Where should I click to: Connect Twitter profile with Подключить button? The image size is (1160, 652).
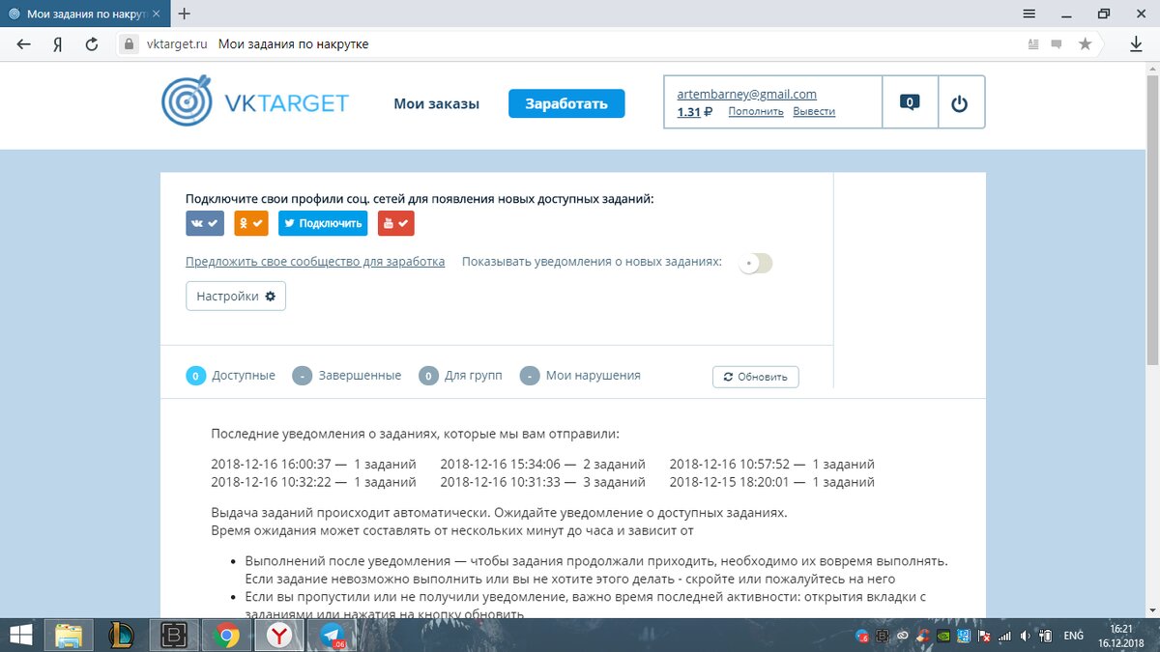(x=323, y=223)
